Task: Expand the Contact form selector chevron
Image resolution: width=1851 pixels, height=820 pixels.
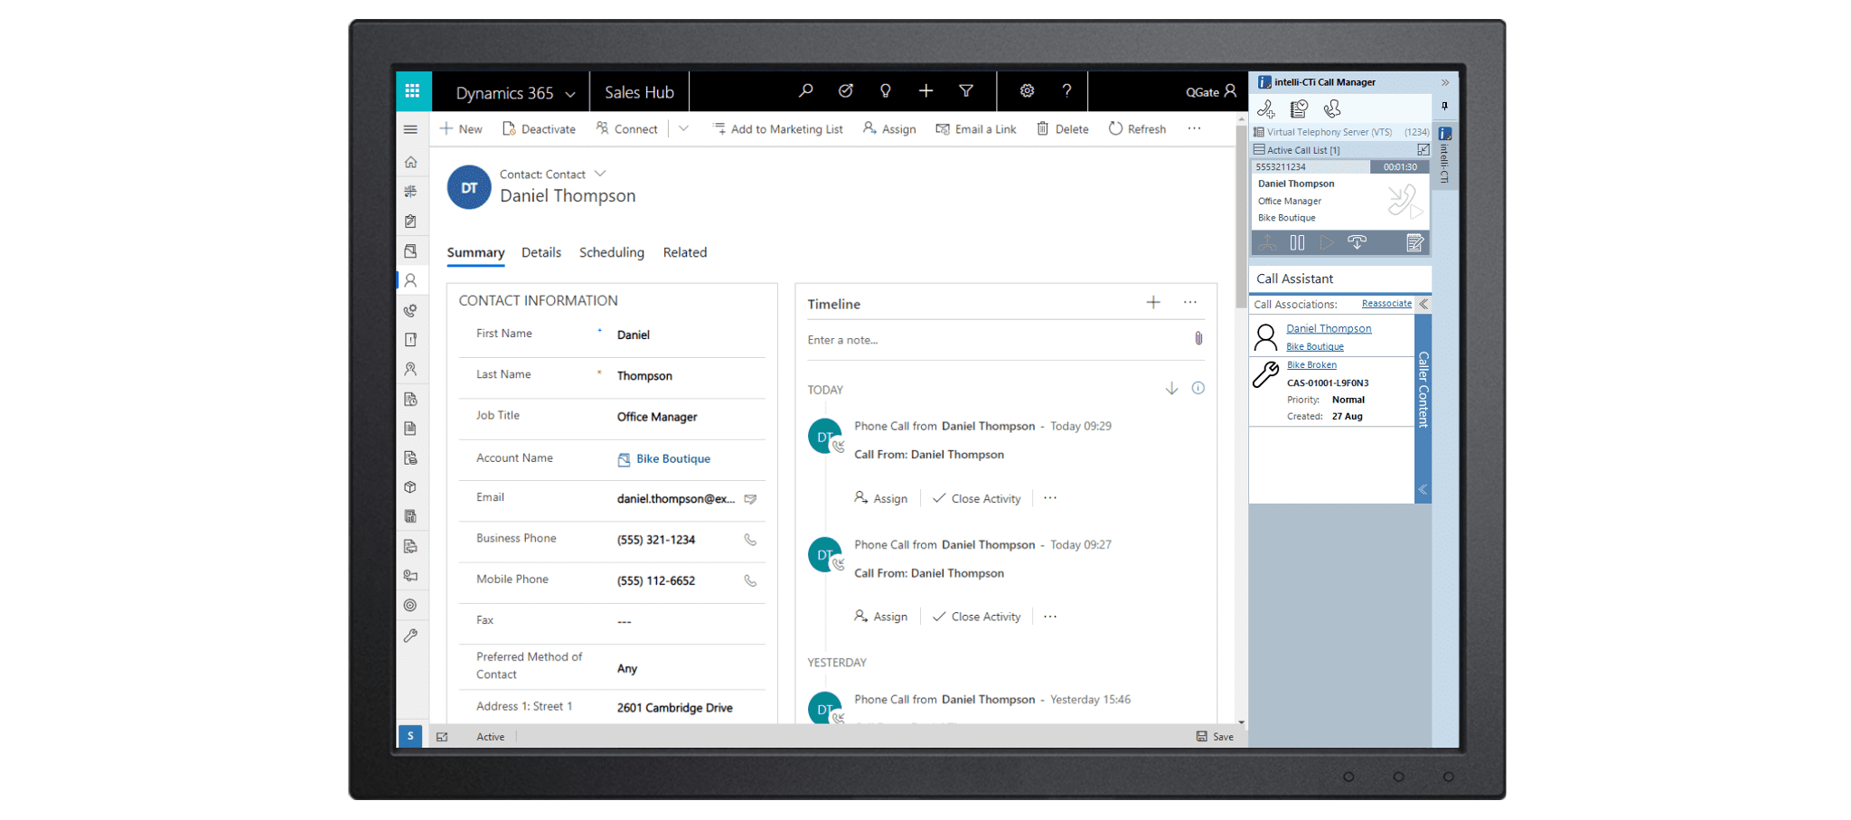Action: click(x=600, y=174)
